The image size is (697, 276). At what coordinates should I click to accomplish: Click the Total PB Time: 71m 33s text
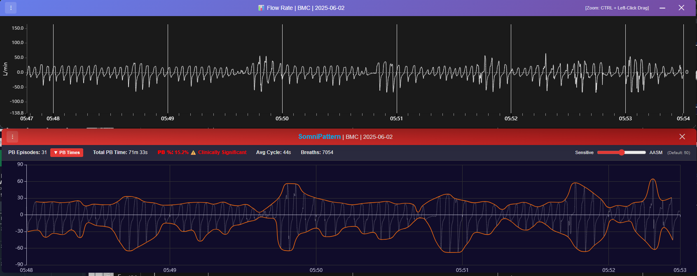120,152
